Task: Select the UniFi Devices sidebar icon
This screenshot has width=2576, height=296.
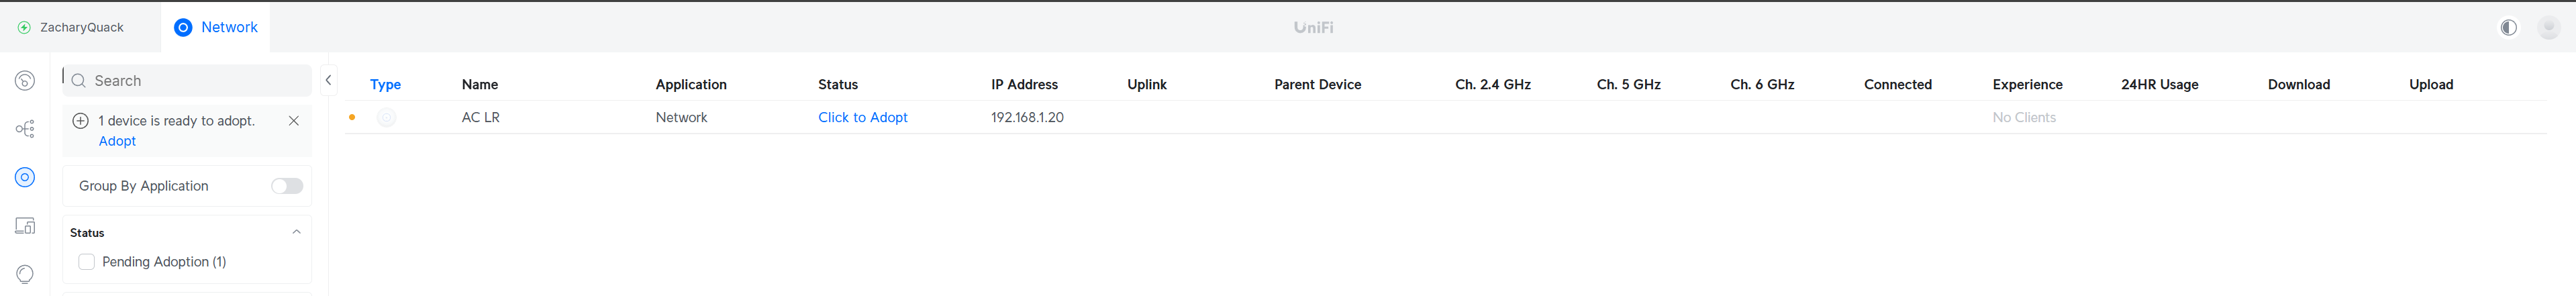Action: (25, 177)
